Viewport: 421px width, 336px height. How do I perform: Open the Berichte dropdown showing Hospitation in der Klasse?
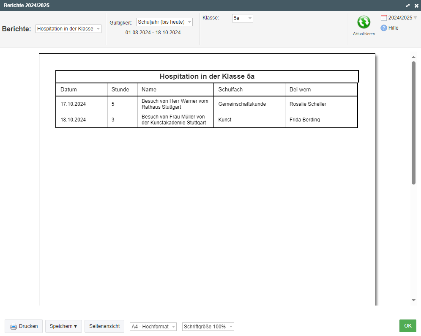68,29
